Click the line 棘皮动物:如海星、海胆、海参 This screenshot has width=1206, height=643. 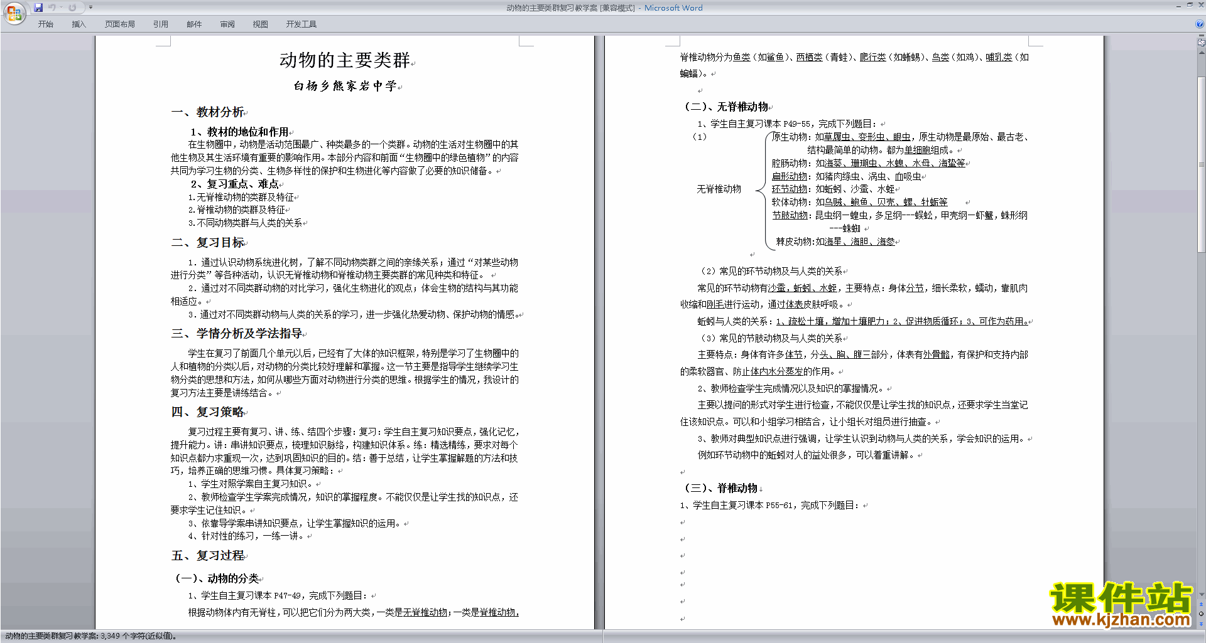(x=835, y=242)
